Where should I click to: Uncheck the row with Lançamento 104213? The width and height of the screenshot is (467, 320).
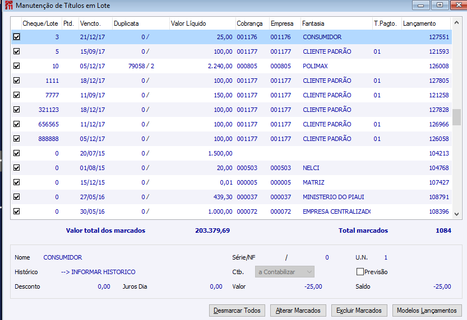(x=17, y=153)
